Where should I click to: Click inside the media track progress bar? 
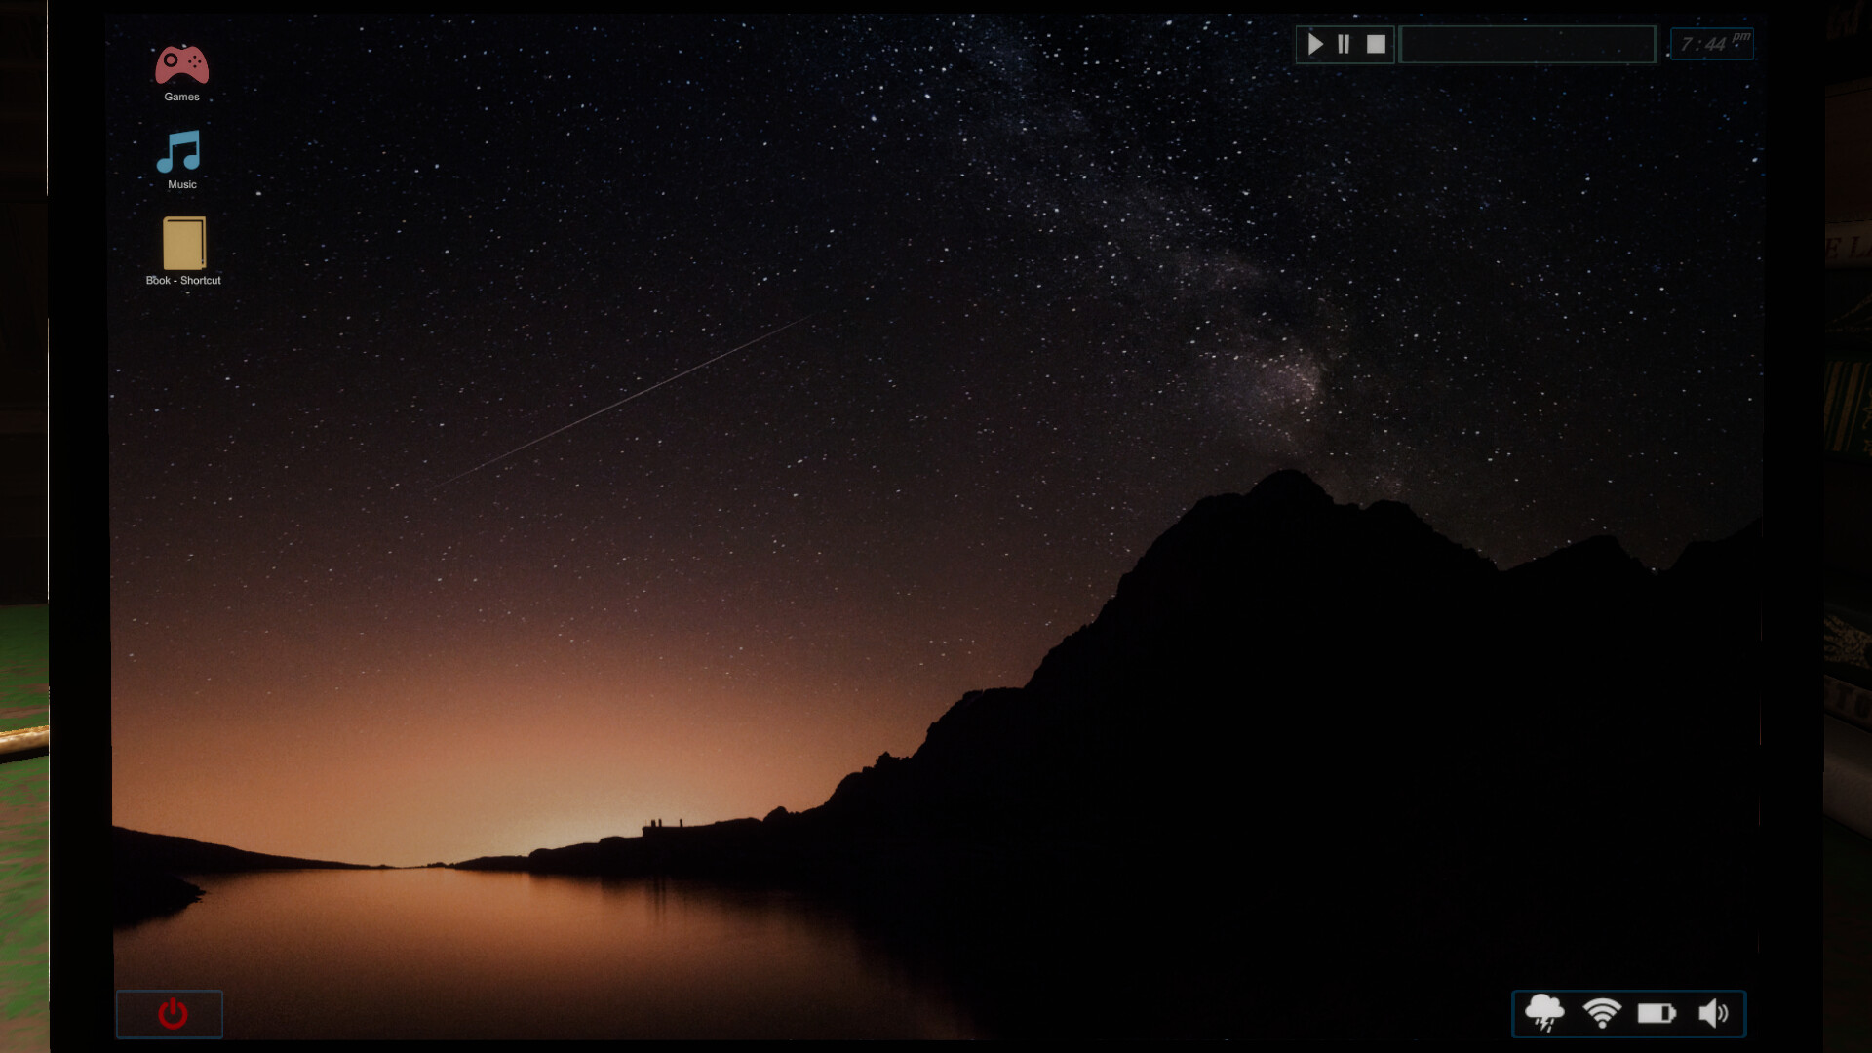(x=1529, y=44)
